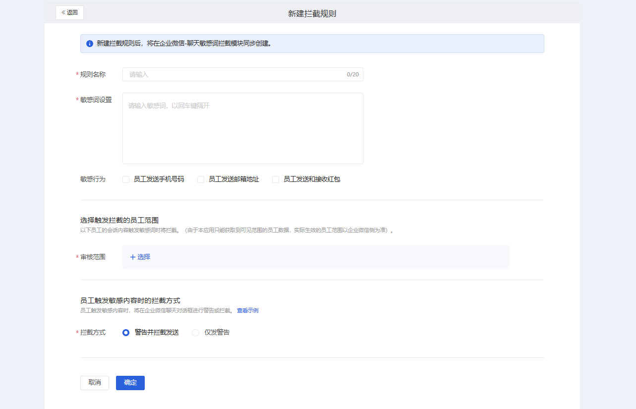
Task: Choose the 仅发警告 radio option
Action: [x=195, y=333]
